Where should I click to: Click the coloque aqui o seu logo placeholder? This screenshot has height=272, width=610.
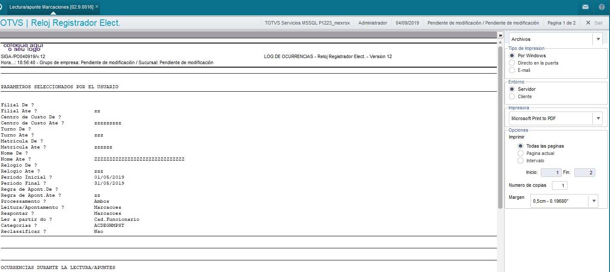point(23,47)
